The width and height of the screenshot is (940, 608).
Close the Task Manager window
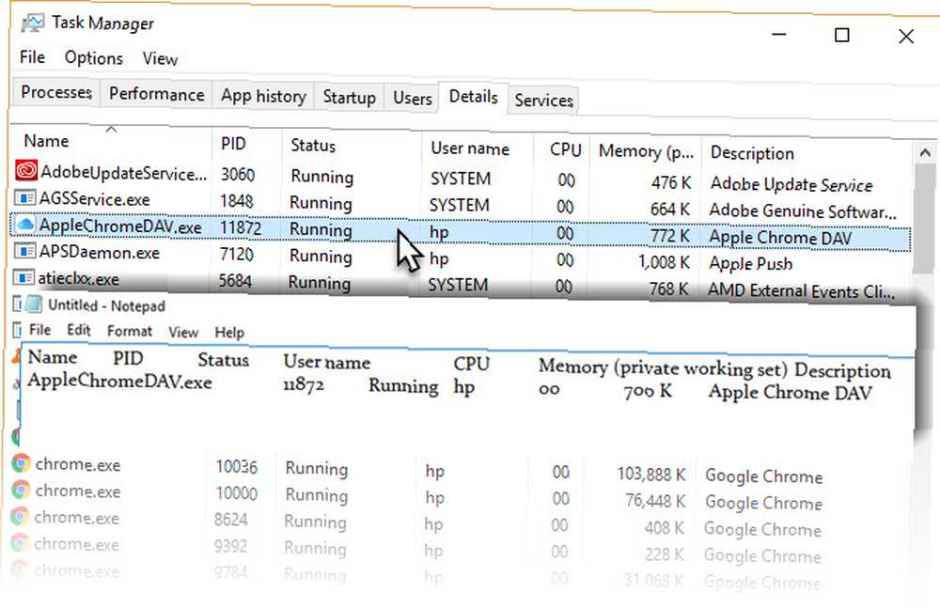(906, 37)
